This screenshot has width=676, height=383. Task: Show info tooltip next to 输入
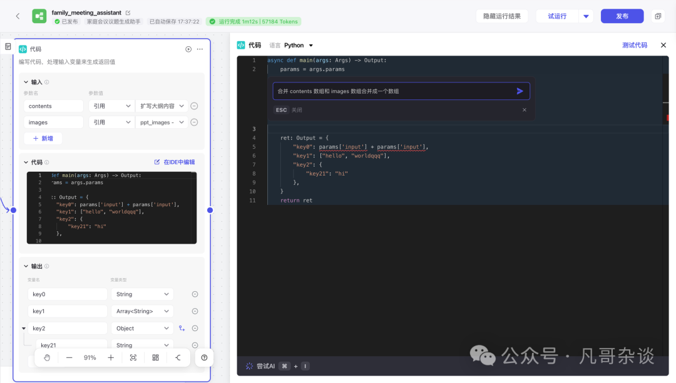pyautogui.click(x=46, y=82)
